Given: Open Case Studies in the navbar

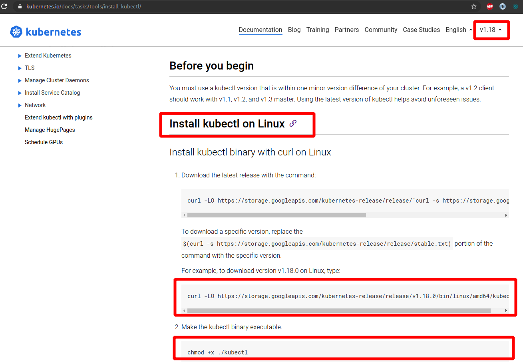Looking at the screenshot, I should [421, 30].
